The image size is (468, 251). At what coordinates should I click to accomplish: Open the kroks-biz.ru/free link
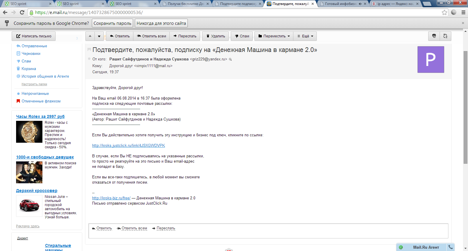pos(111,198)
